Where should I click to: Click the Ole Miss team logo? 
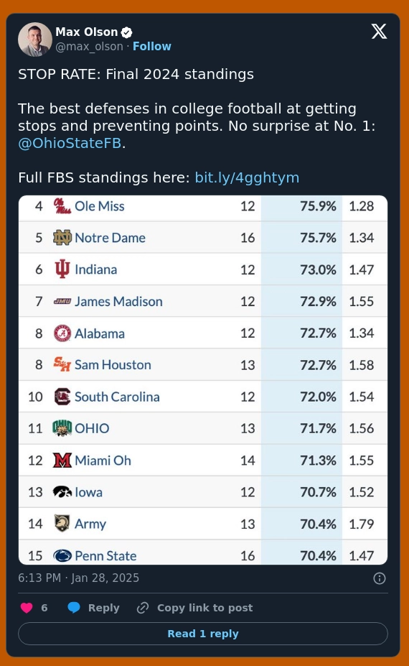(62, 206)
